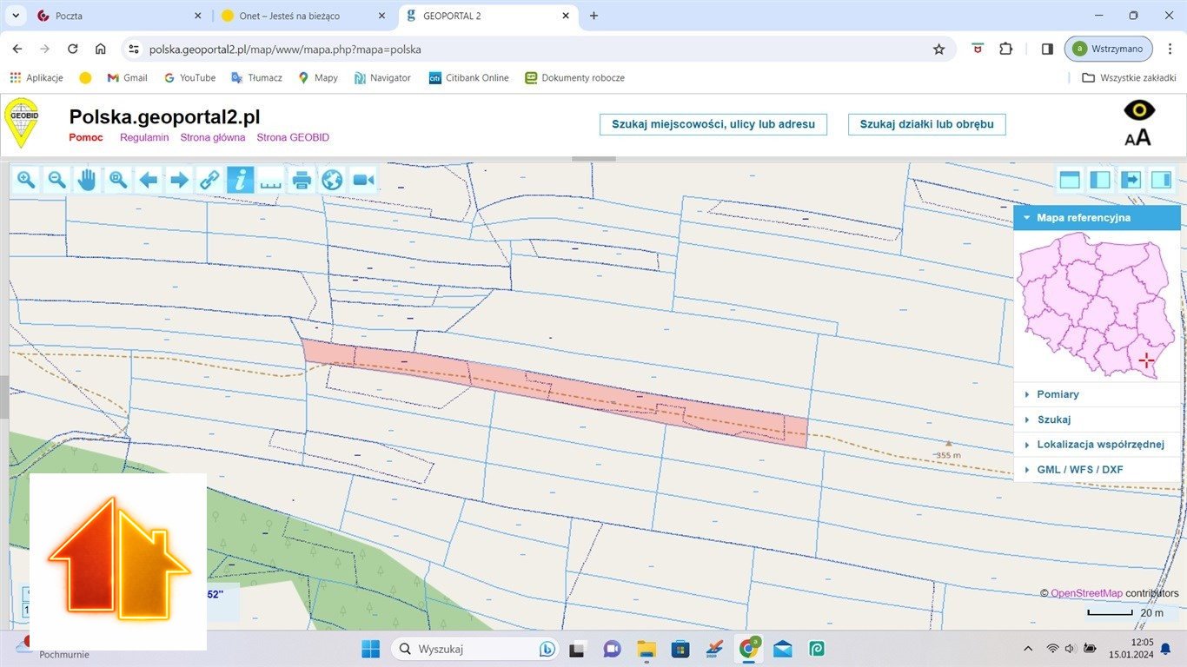This screenshot has width=1187, height=667.
Task: Expand the Pomiary section
Action: (x=1097, y=394)
